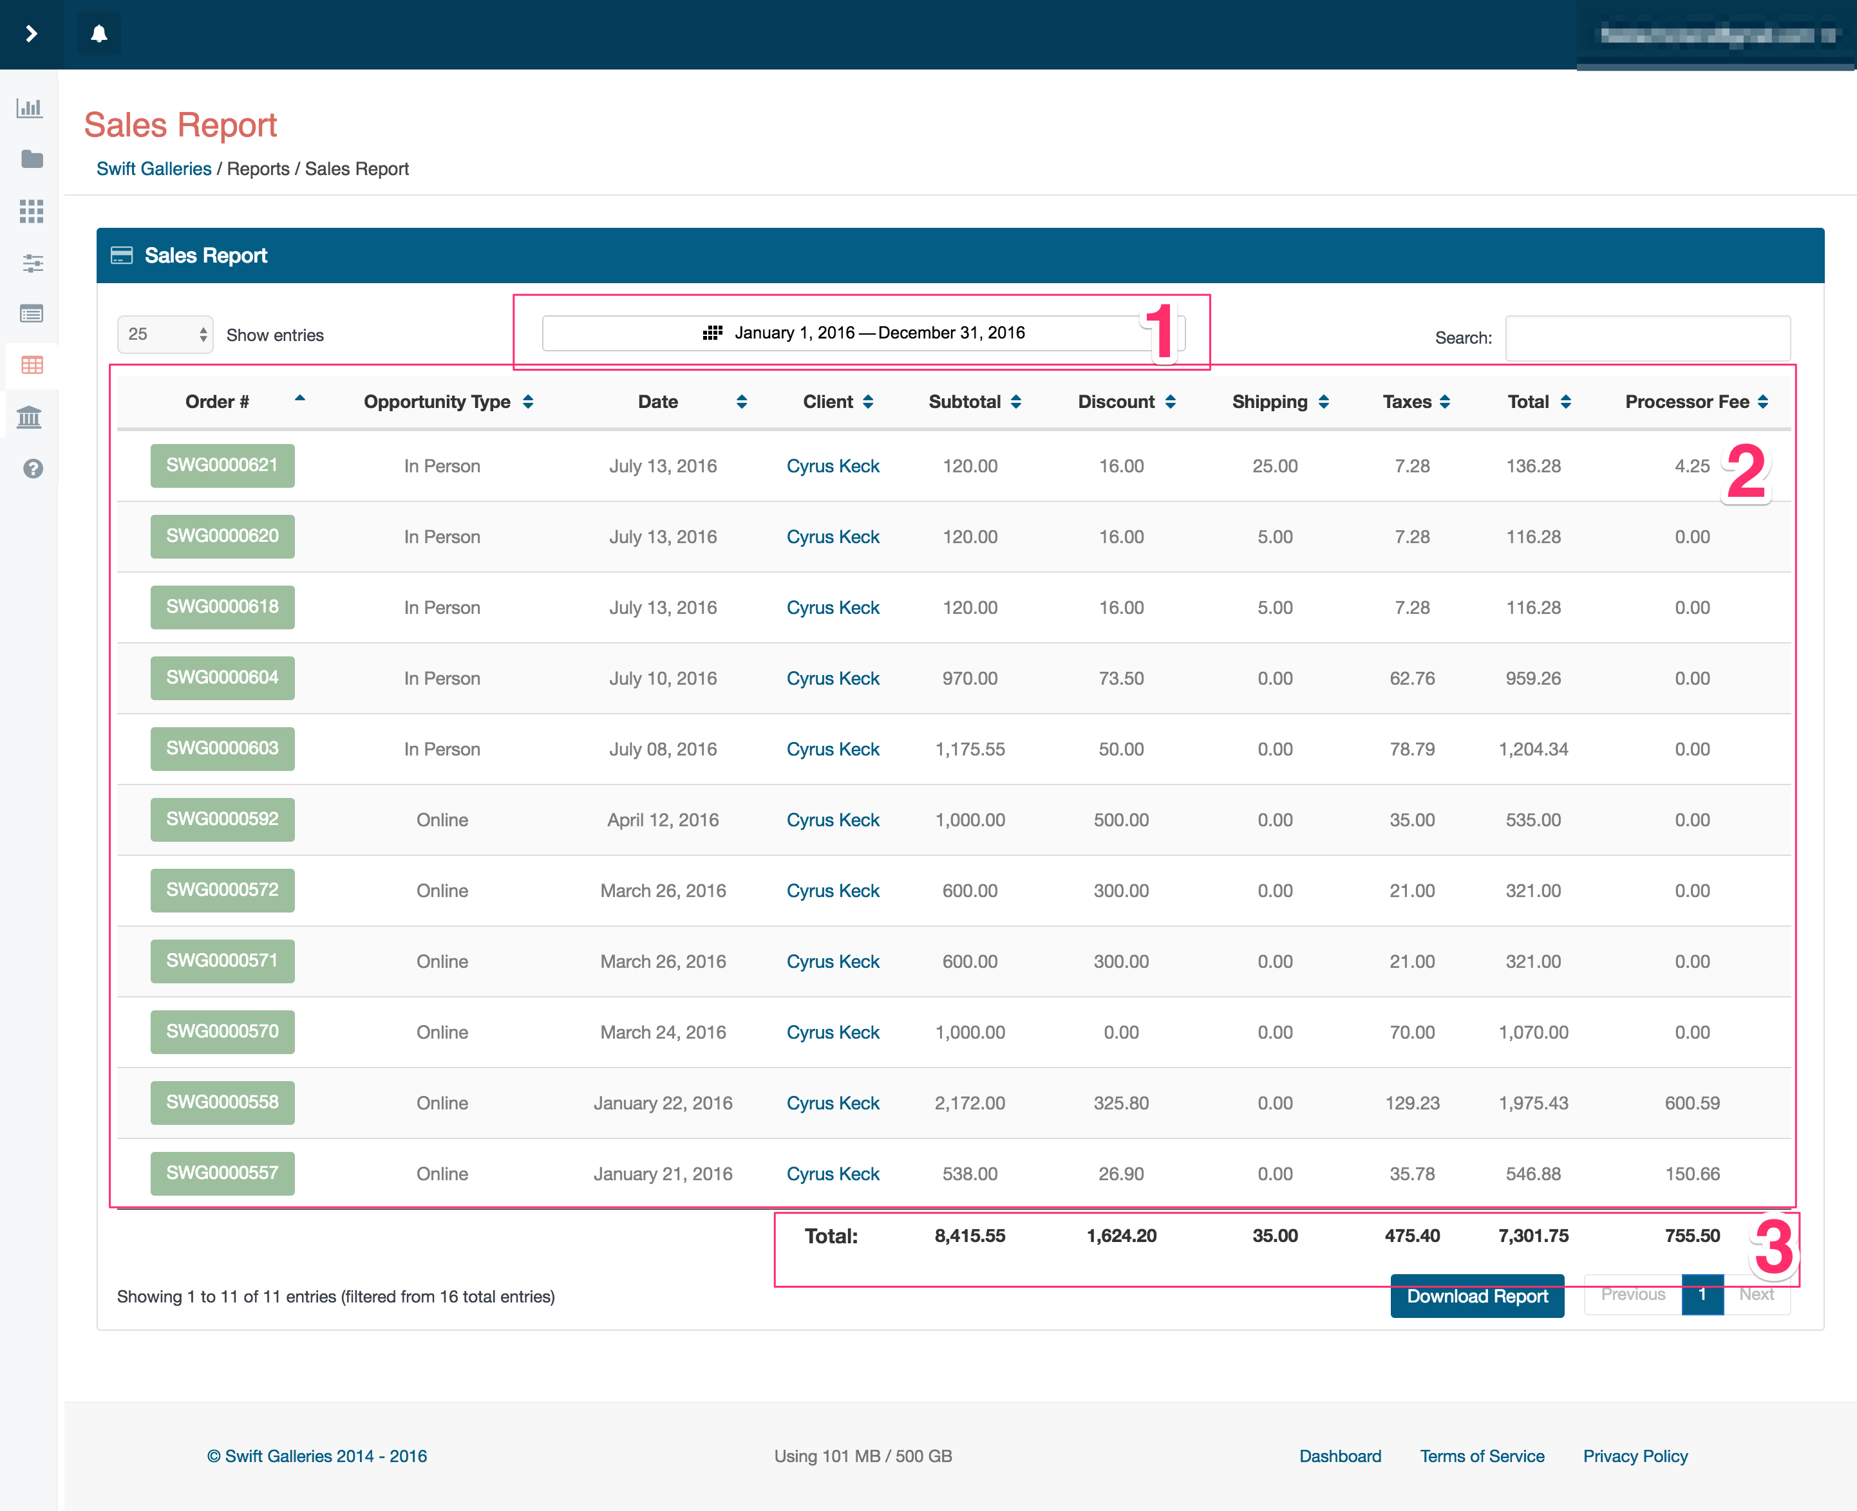The width and height of the screenshot is (1857, 1511).
Task: Open the 25 show entries dropdown
Action: 165,334
